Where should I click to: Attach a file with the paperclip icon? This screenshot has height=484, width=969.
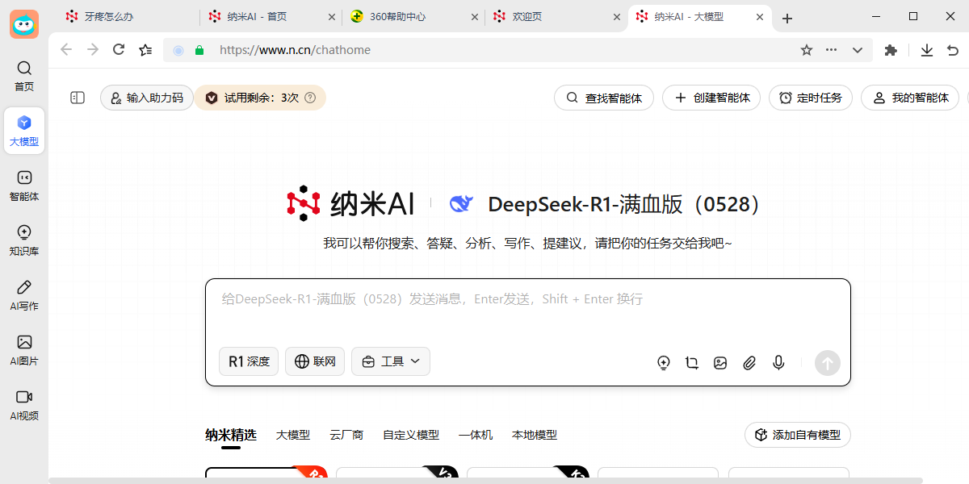click(749, 363)
